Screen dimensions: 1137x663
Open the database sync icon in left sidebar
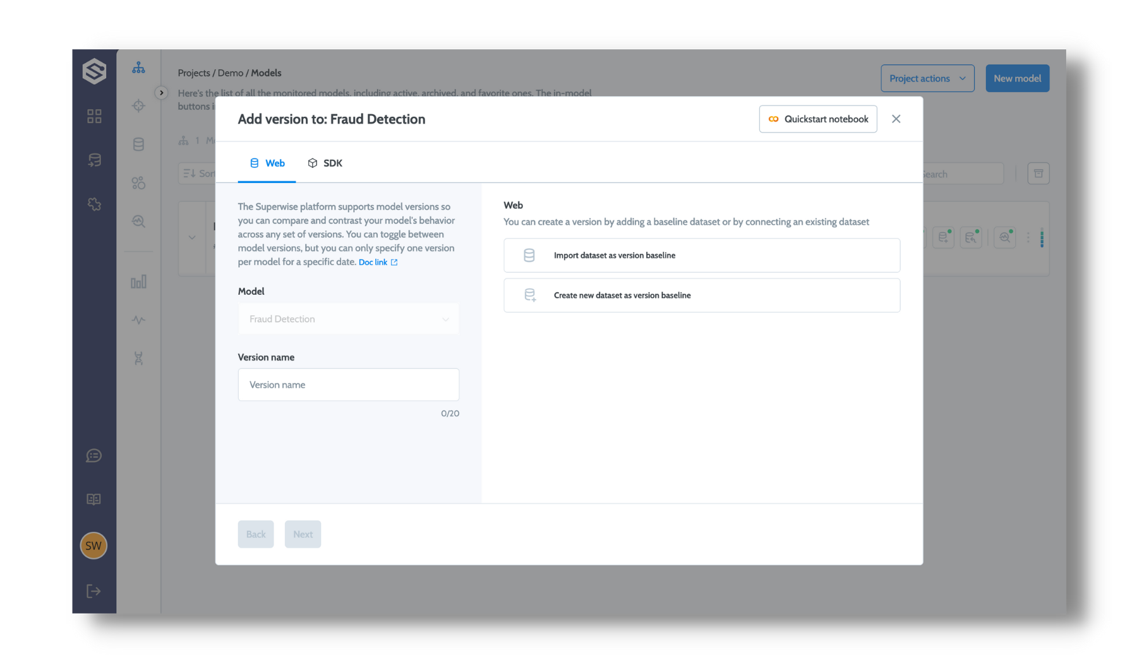point(94,160)
